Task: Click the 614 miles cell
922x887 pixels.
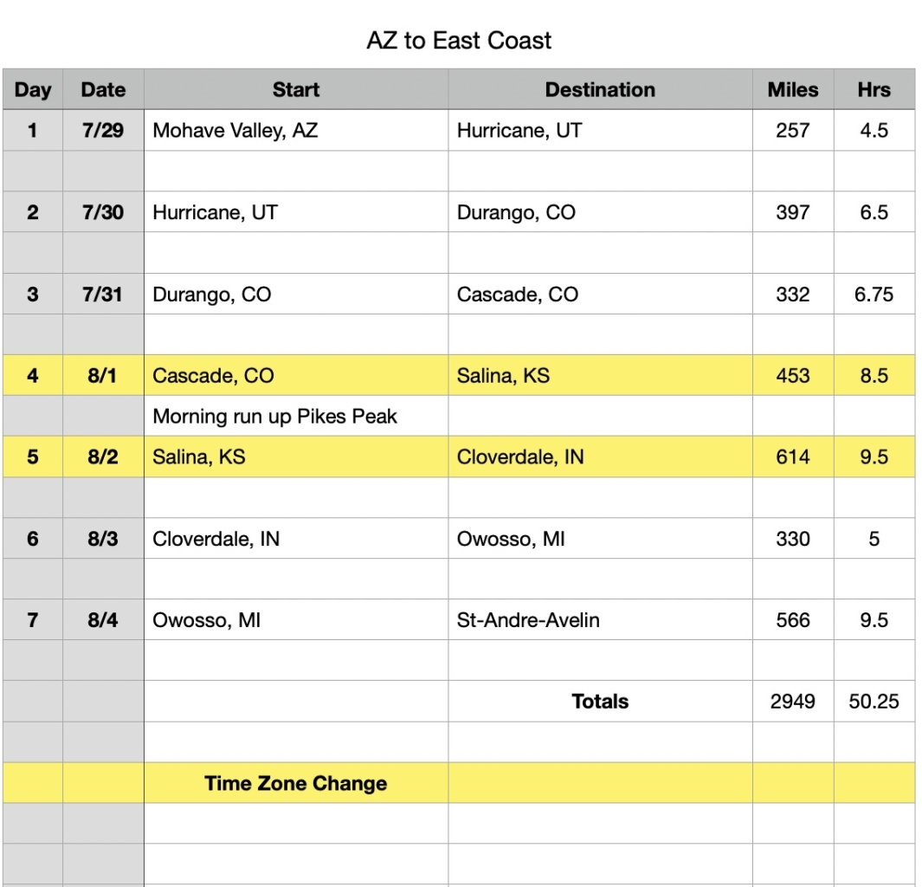Action: tap(792, 457)
